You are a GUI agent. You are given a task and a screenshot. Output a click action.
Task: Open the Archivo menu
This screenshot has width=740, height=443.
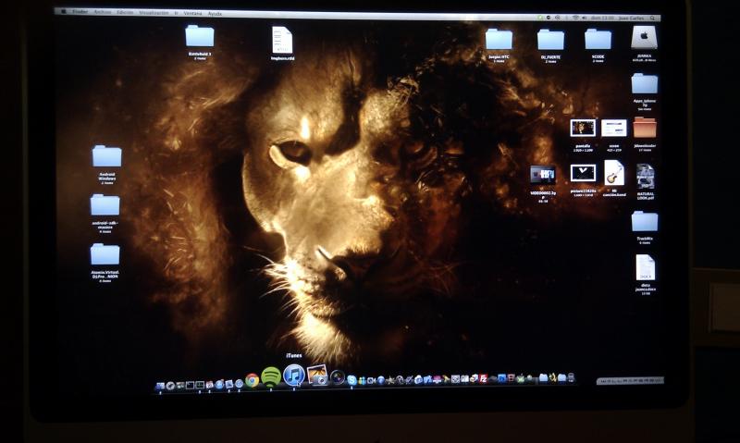[x=101, y=14]
